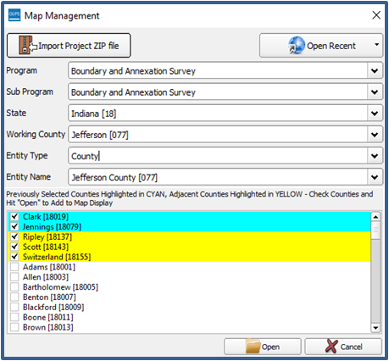Image resolution: width=389 pixels, height=361 pixels.
Task: Click the Import Project ZIP file button
Action: point(69,45)
